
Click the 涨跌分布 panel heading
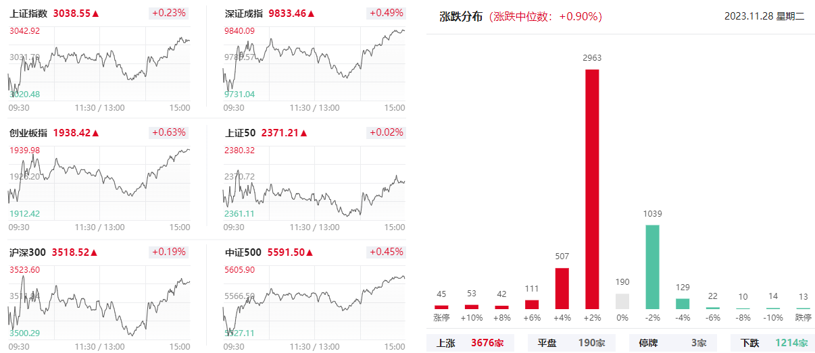(x=462, y=16)
